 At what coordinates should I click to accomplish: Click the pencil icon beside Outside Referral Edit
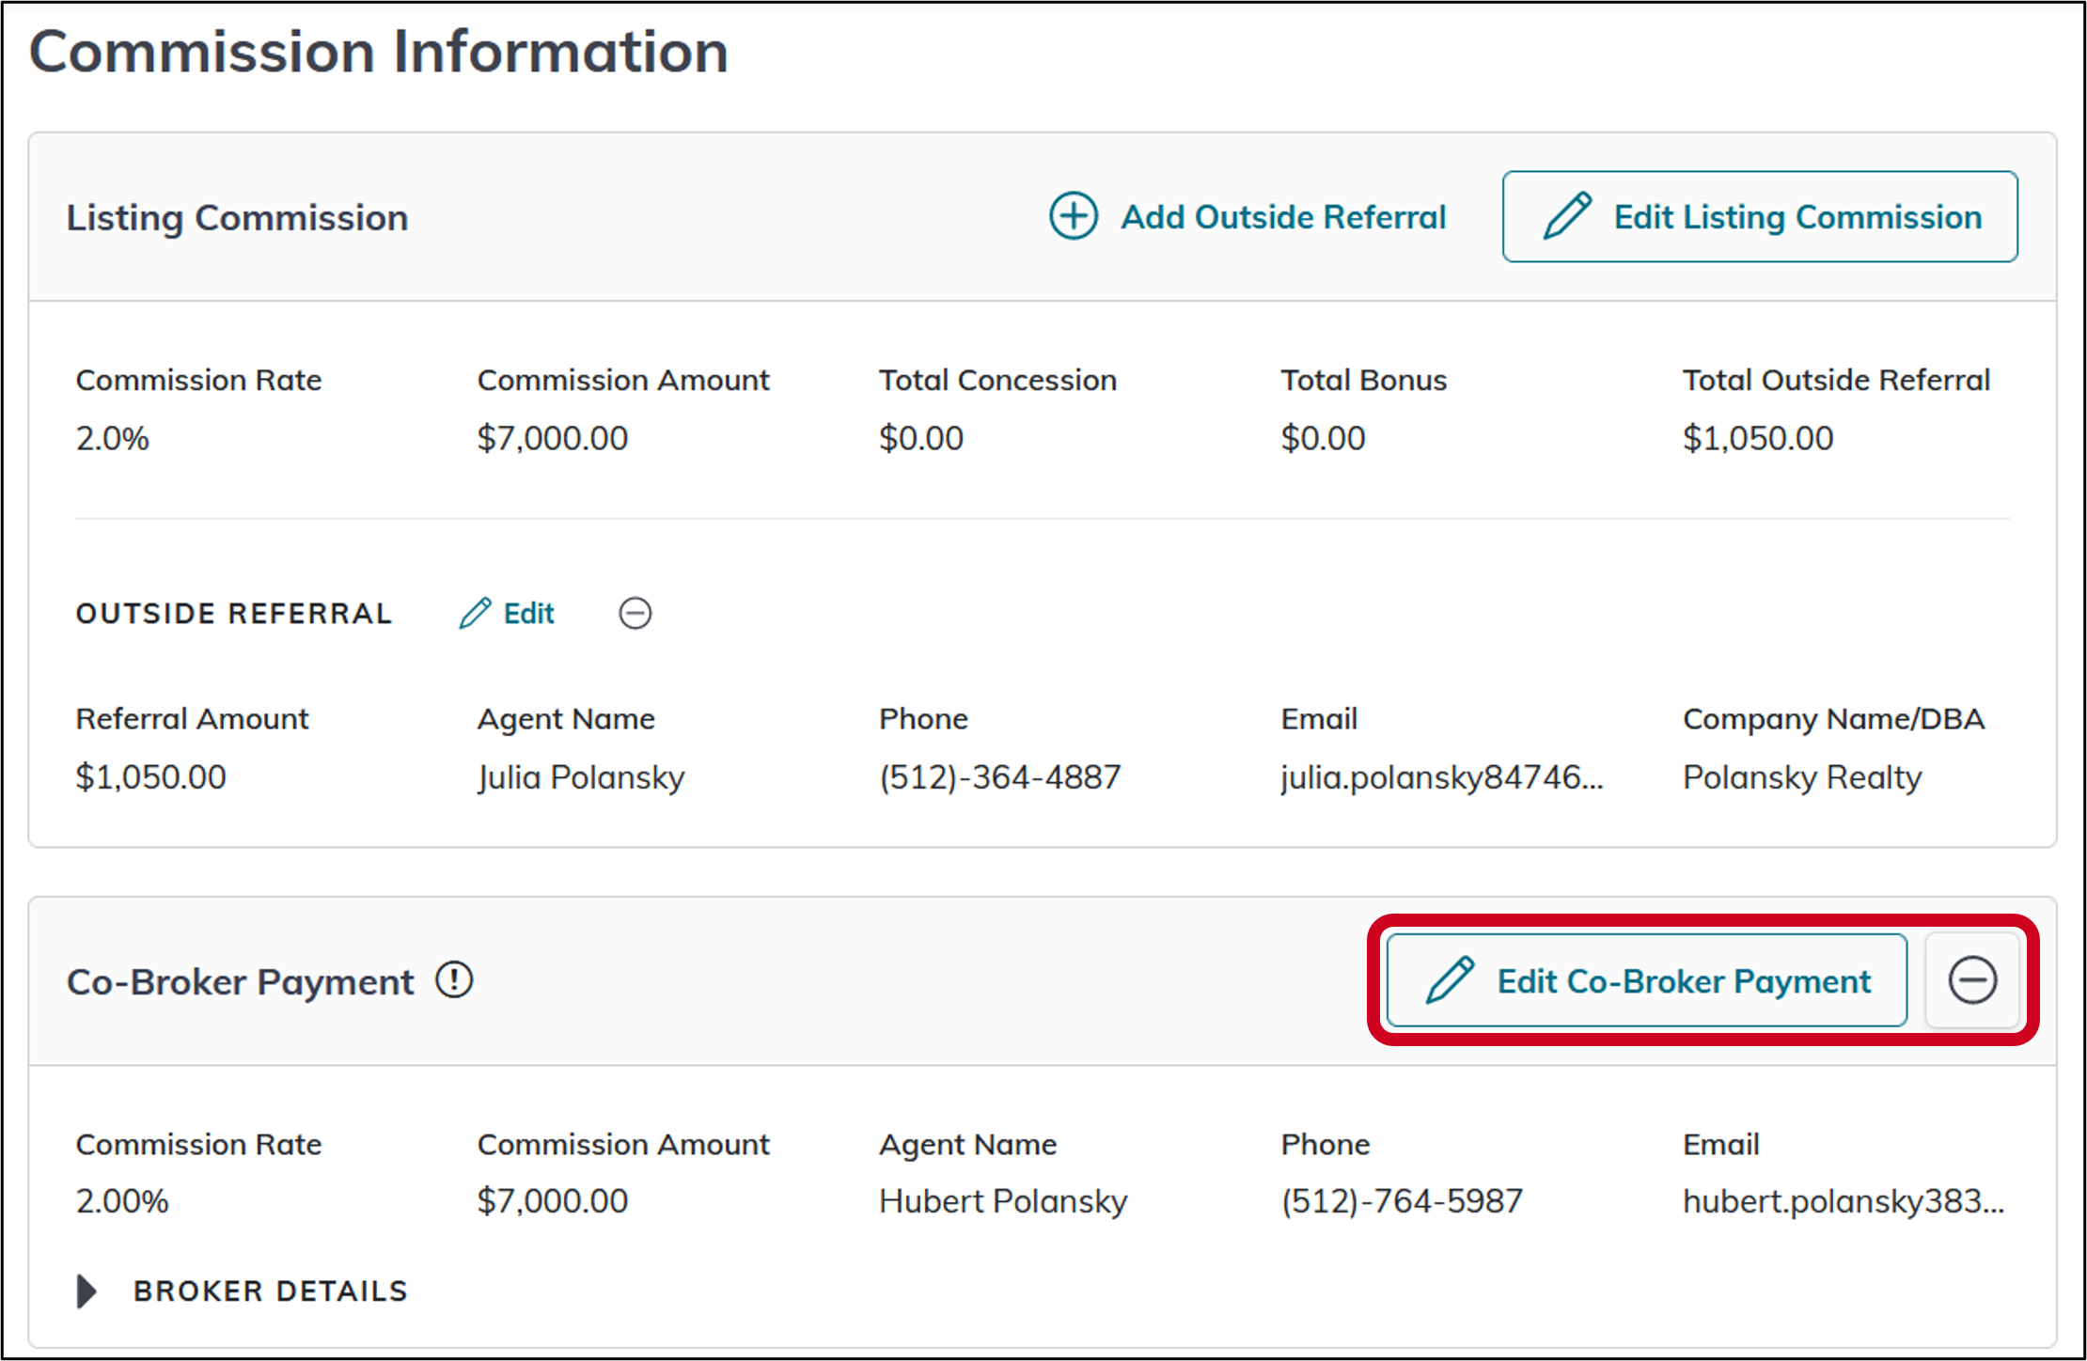pyautogui.click(x=475, y=613)
